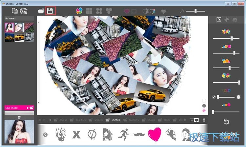
Task: Click left arrow of category list
Action: (50, 120)
